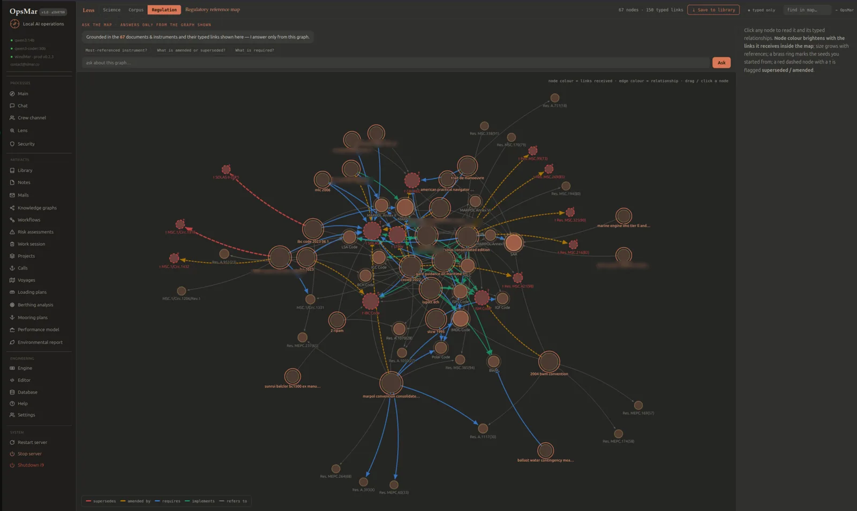Click the Restart server icon
The width and height of the screenshot is (857, 511).
(x=12, y=442)
